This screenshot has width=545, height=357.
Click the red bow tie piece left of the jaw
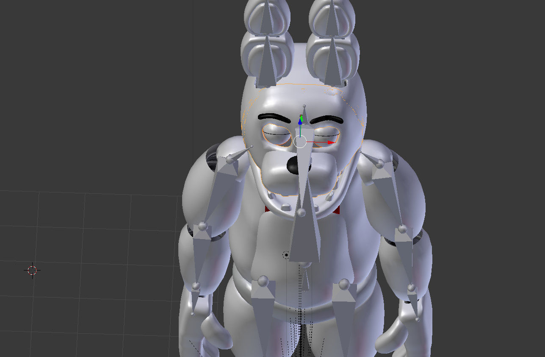[268, 209]
